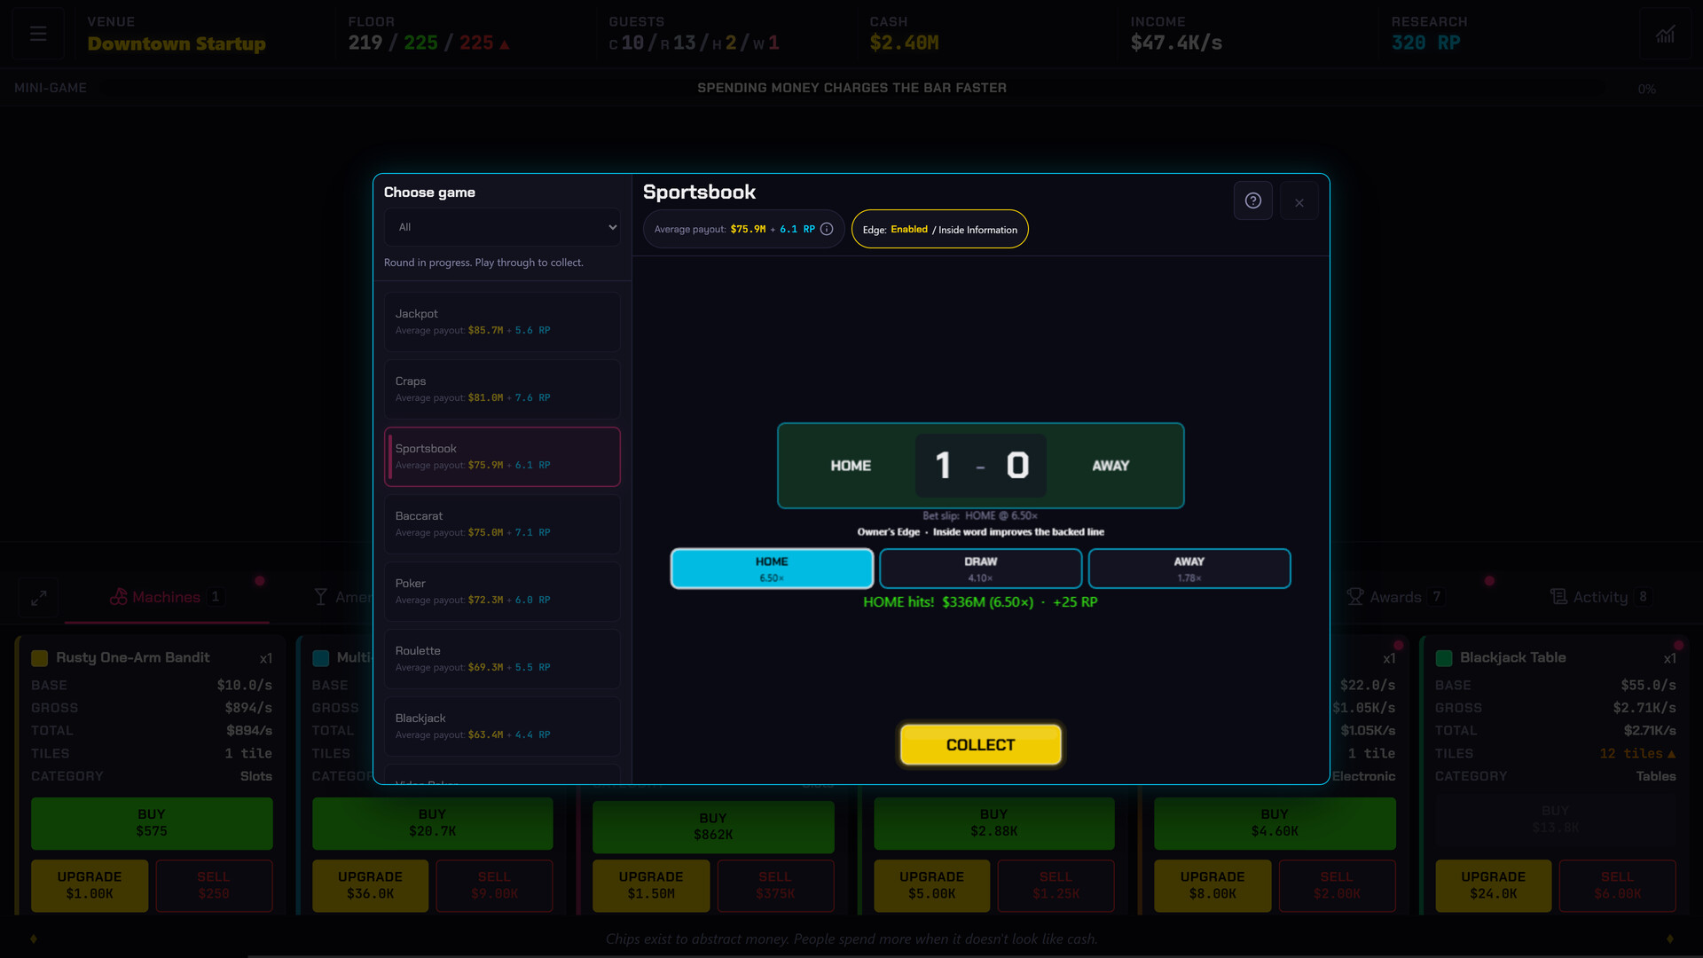Open the game filter dropdown set to All
Viewport: 1703px width, 958px height.
pos(502,227)
